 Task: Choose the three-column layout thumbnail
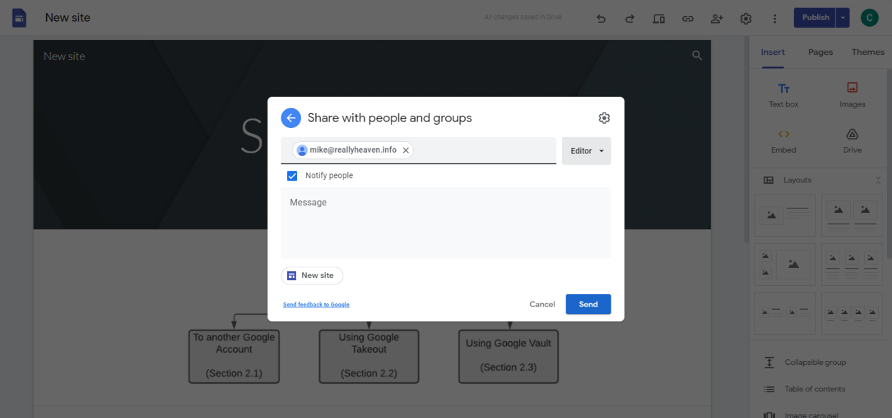pos(851,265)
